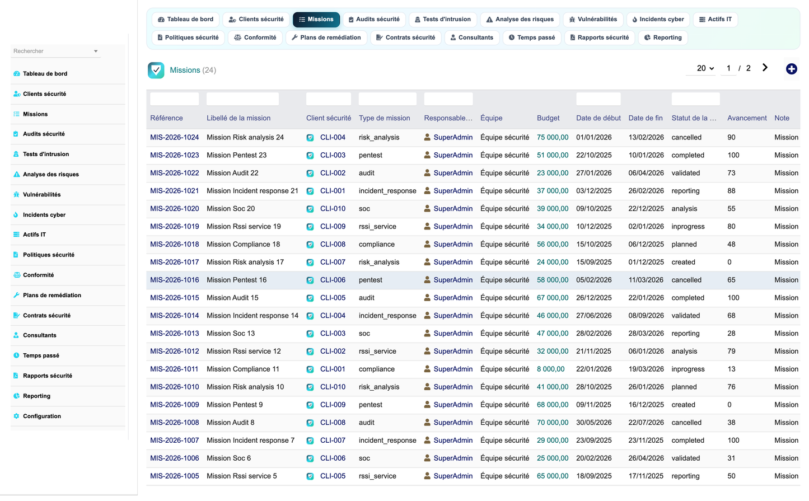
Task: Click "inprogress" status in MIS-2026-1019 row
Action: click(688, 226)
